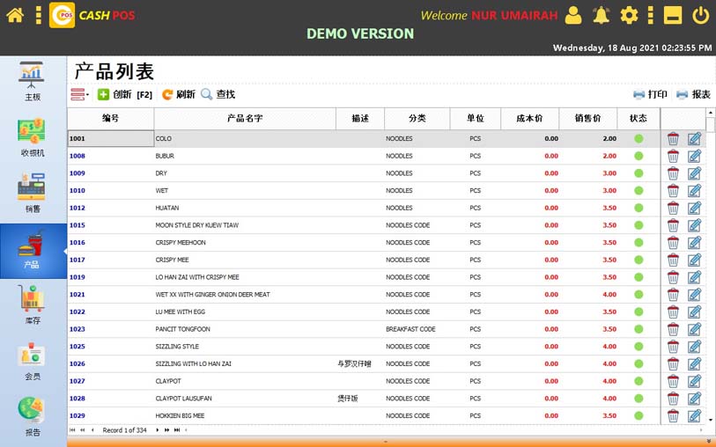The width and height of the screenshot is (716, 447).
Task: Open the list menu dropdown in toolbar
Action: click(79, 94)
